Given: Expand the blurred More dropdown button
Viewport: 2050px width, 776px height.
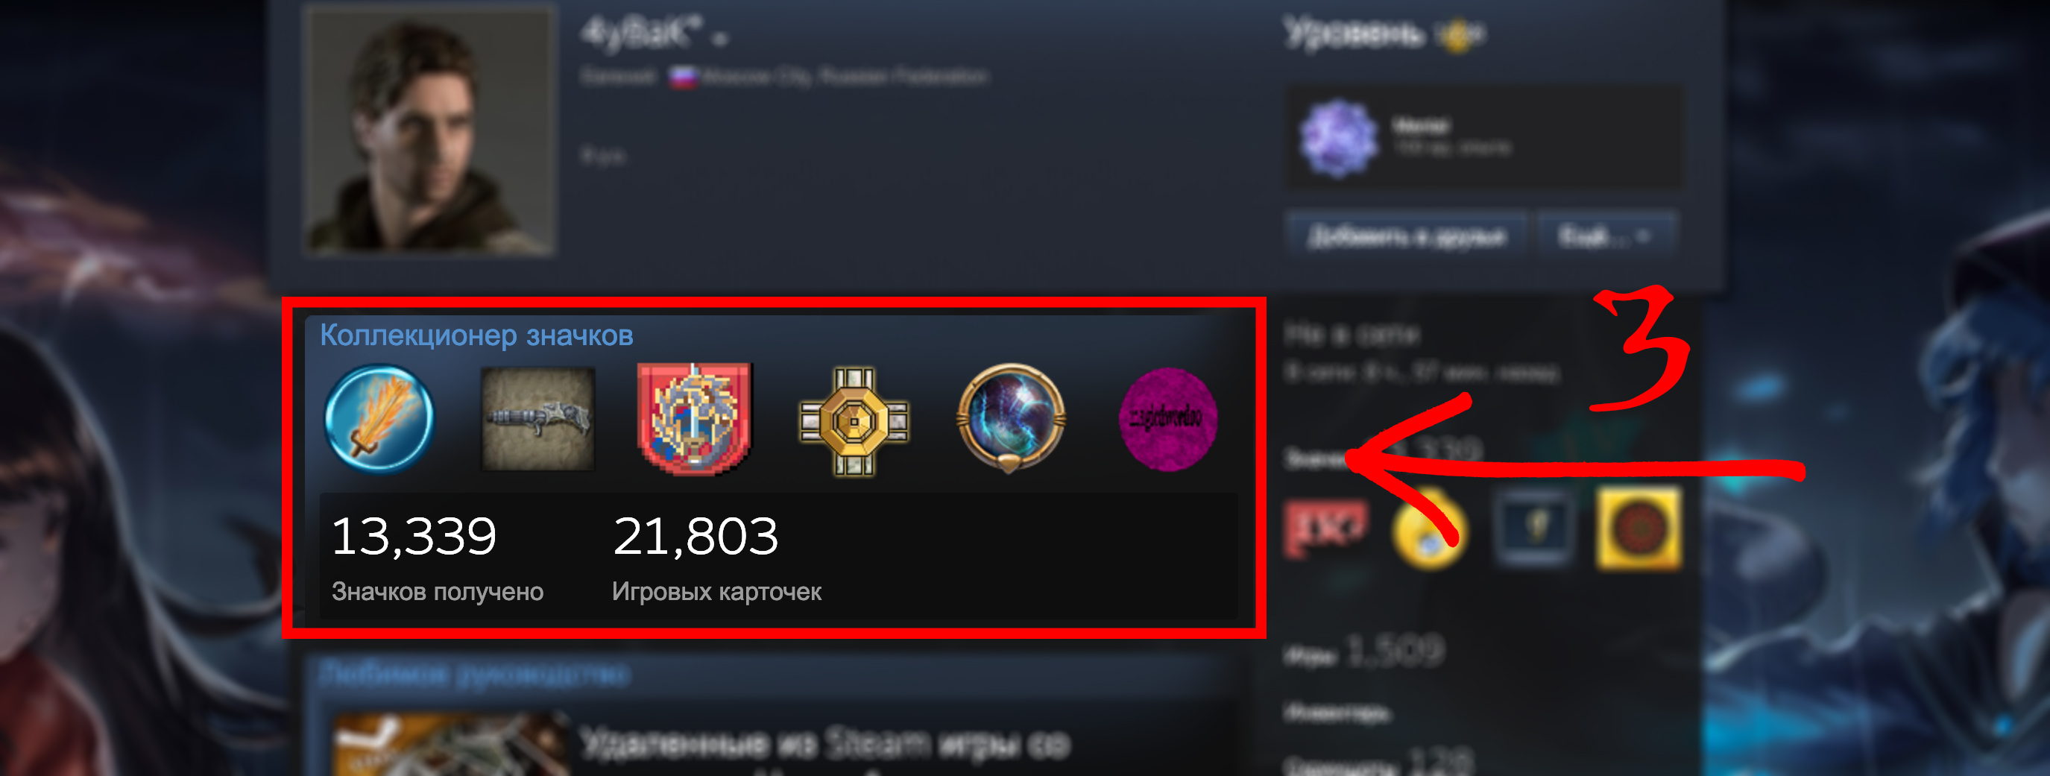Looking at the screenshot, I should [x=1607, y=236].
